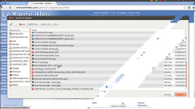Close the Le Karité Bleu tab

(x=55, y=3)
